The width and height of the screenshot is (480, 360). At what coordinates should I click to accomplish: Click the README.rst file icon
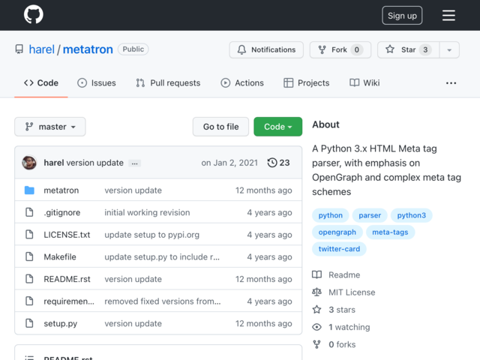coord(29,279)
